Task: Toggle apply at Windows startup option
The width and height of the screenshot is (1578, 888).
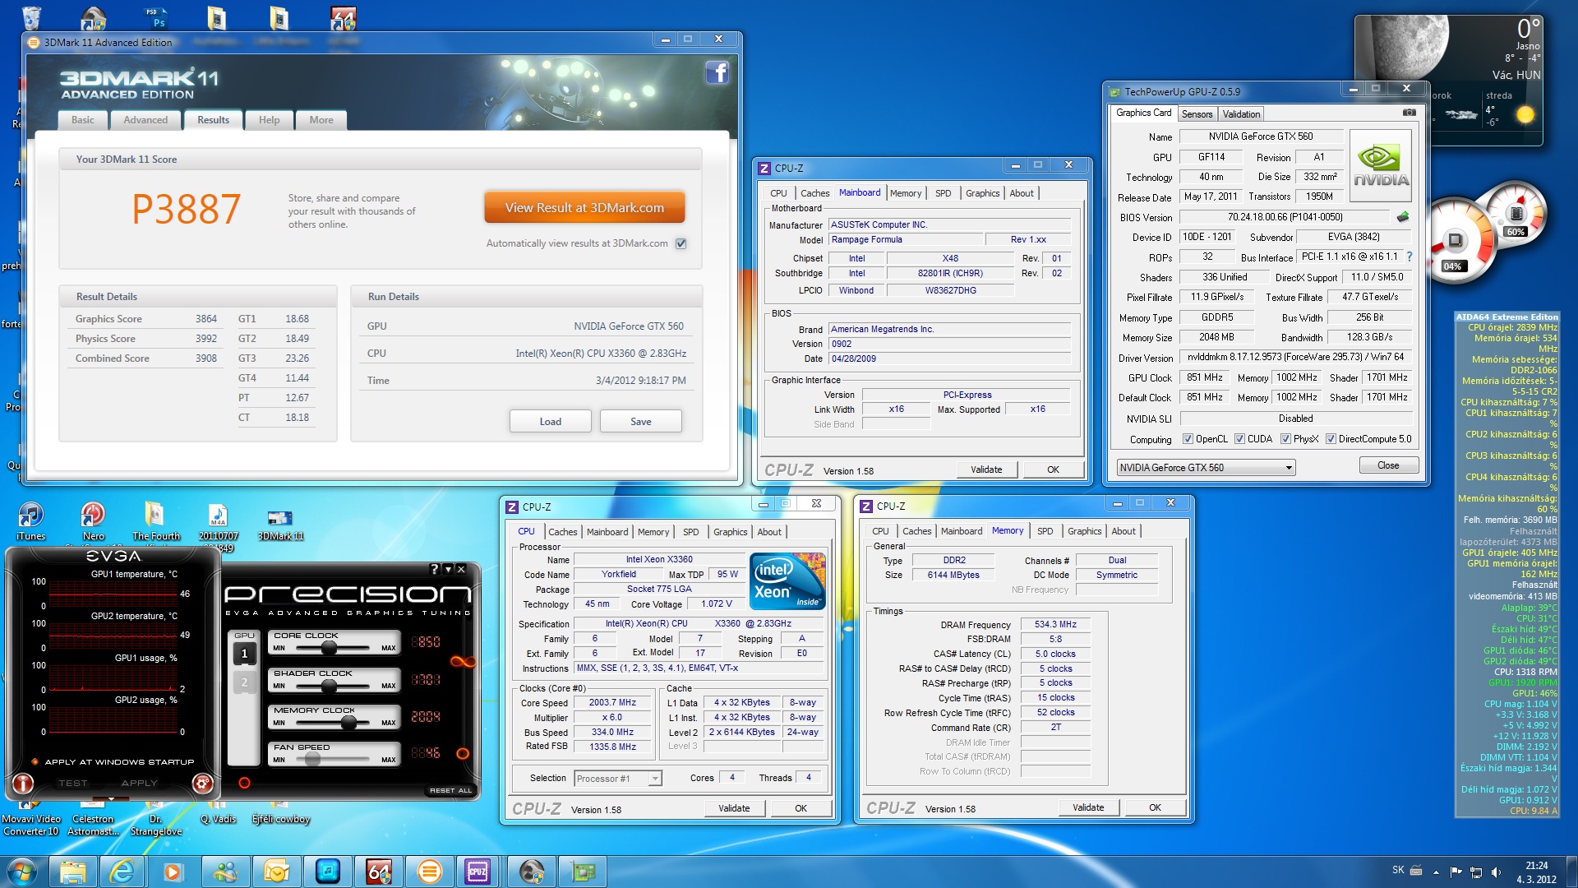Action: [x=35, y=761]
